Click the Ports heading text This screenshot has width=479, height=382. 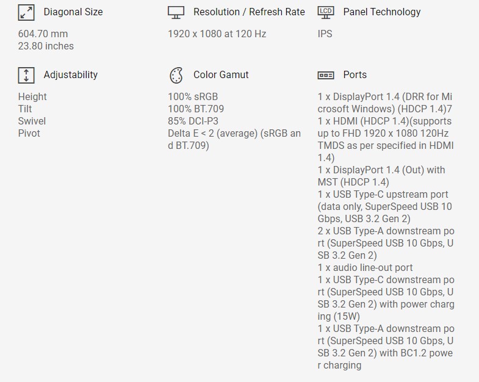[x=355, y=75]
